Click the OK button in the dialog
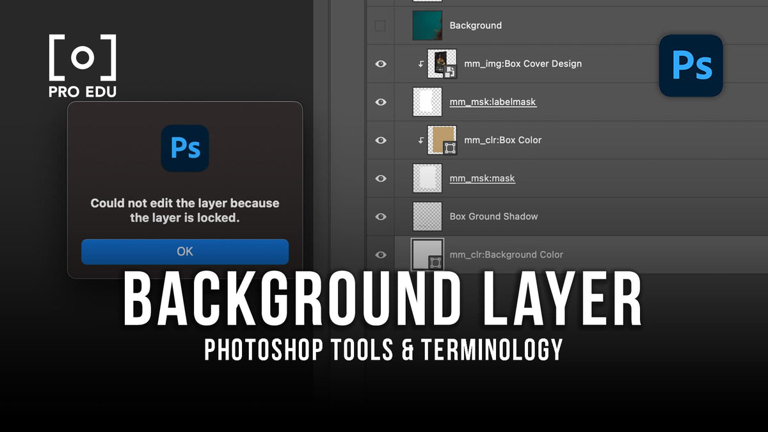Viewport: 768px width, 432px height. tap(184, 252)
